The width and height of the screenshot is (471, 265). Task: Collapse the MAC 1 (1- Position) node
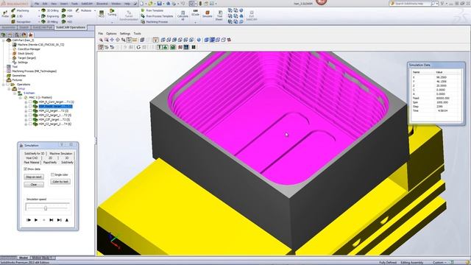(x=21, y=98)
